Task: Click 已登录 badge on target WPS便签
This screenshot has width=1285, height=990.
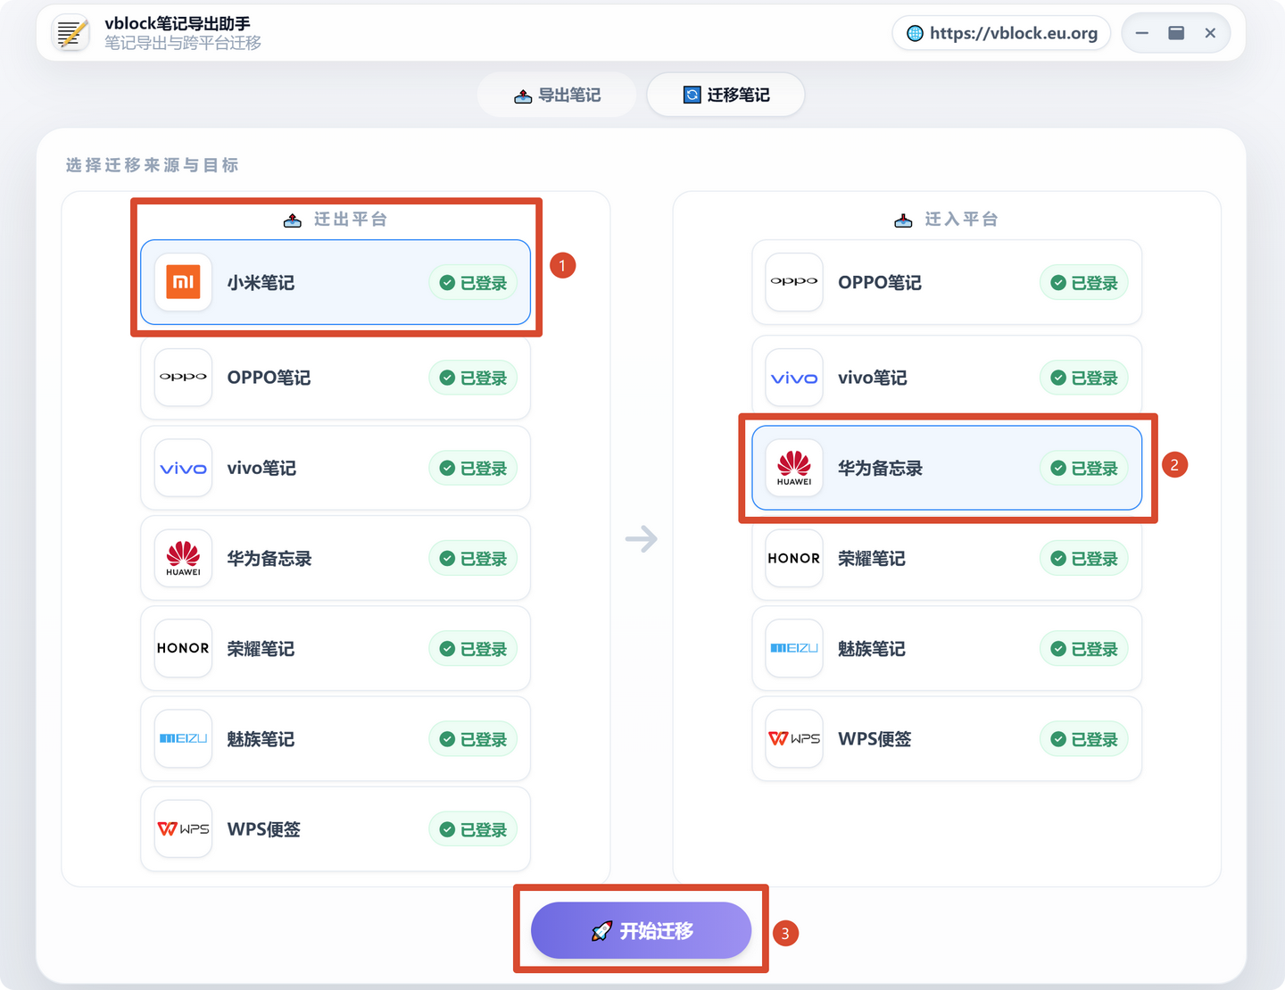Action: pyautogui.click(x=1084, y=739)
